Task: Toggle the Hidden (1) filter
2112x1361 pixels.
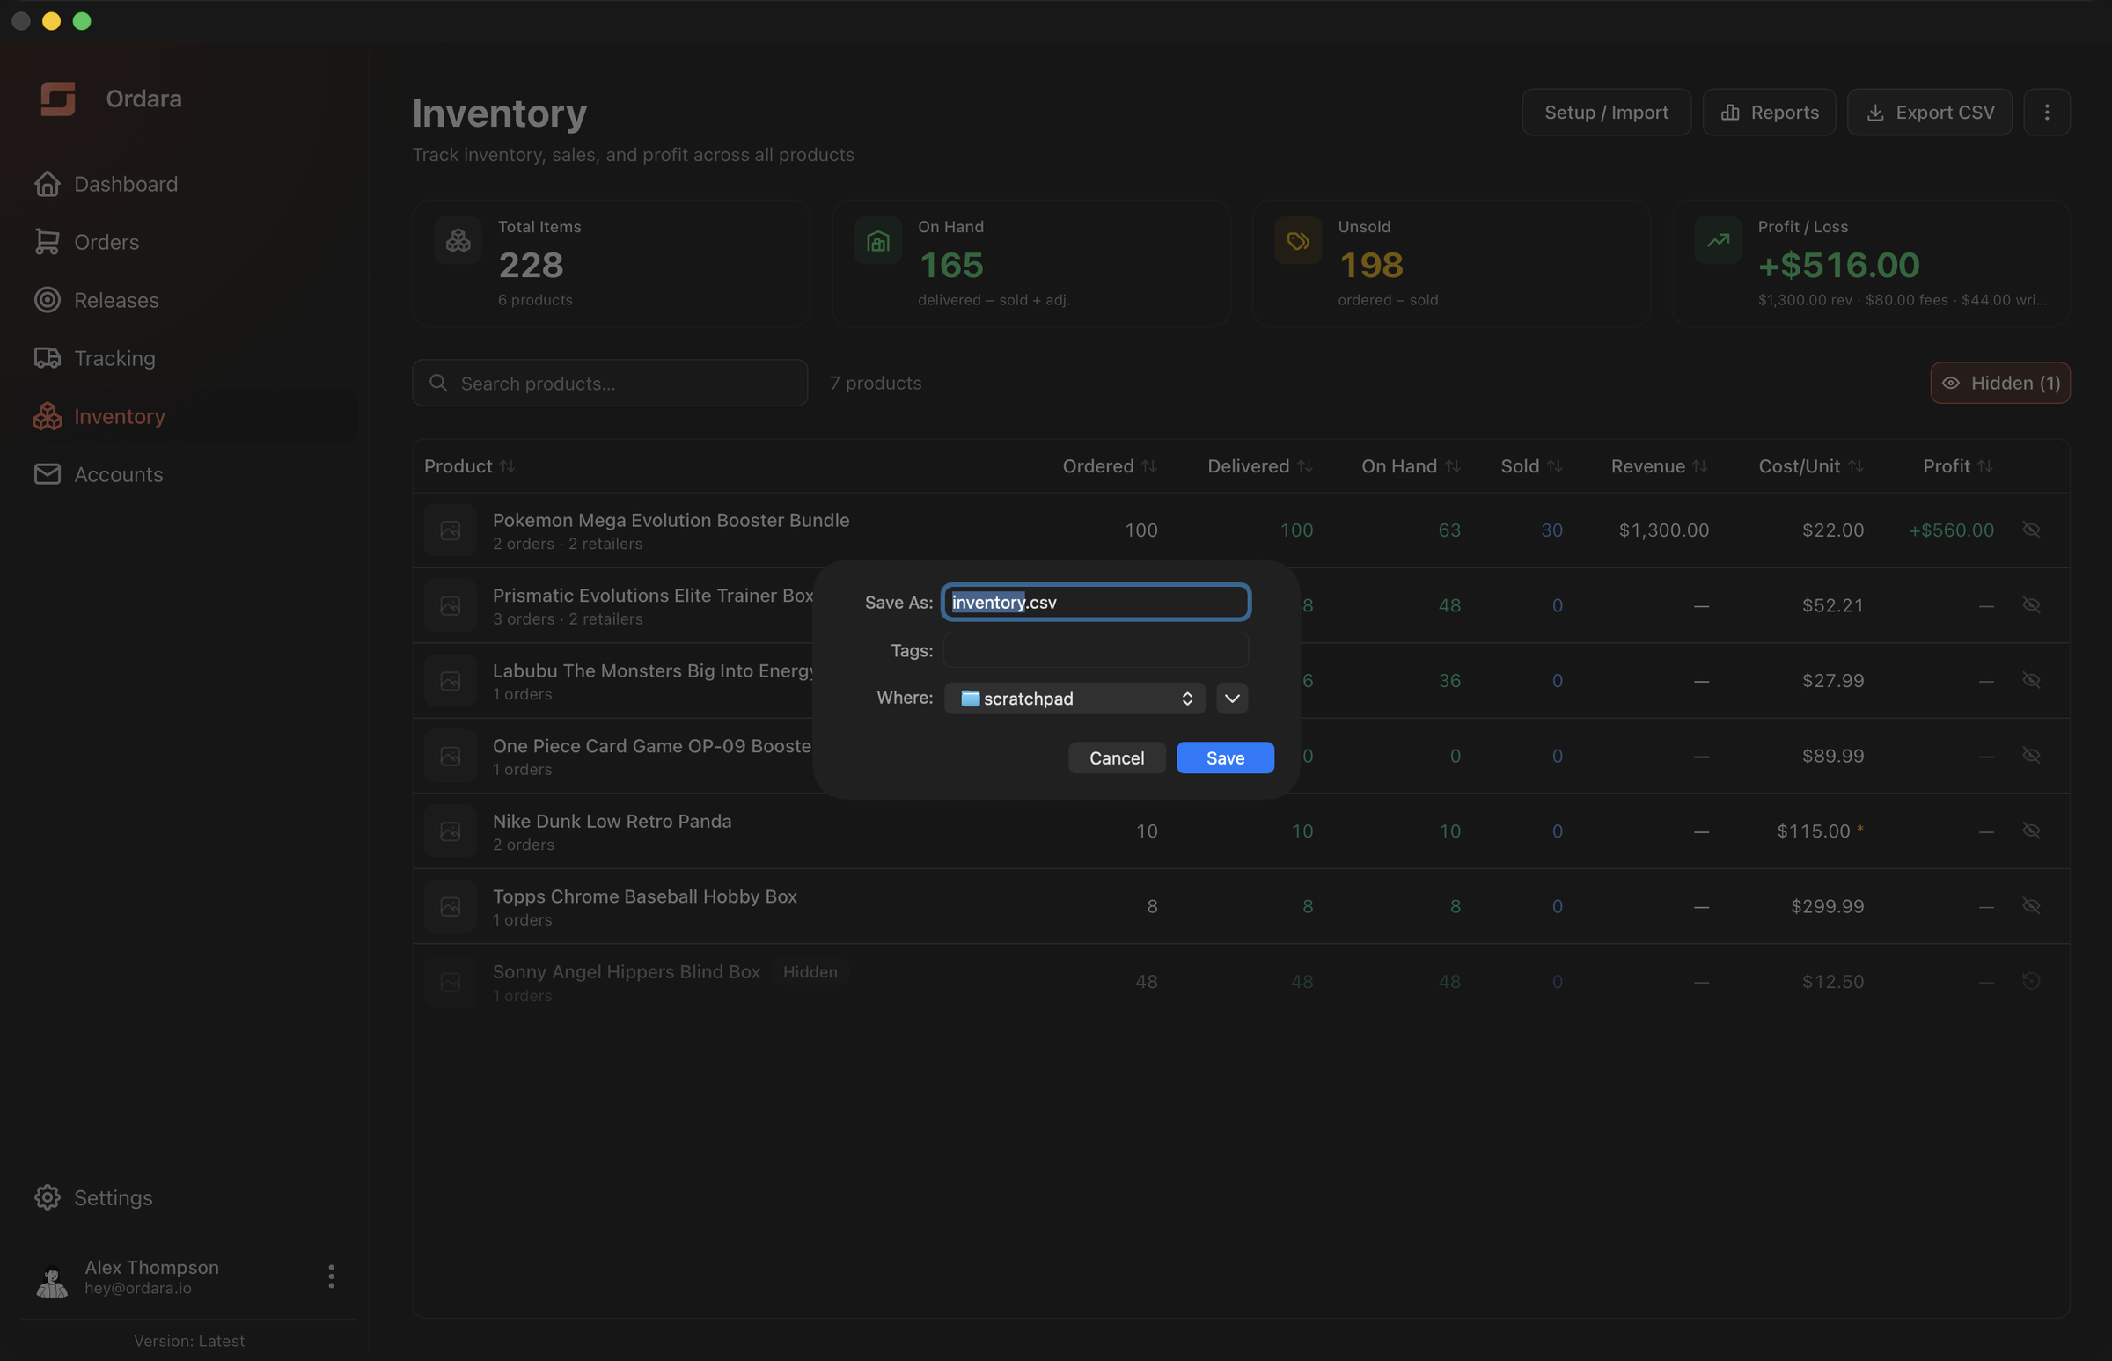Action: (x=1999, y=383)
